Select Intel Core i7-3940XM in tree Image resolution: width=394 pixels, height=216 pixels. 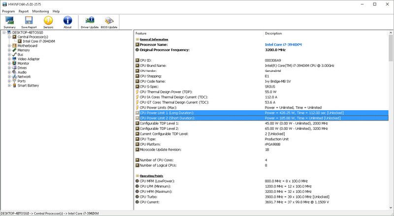click(39, 41)
